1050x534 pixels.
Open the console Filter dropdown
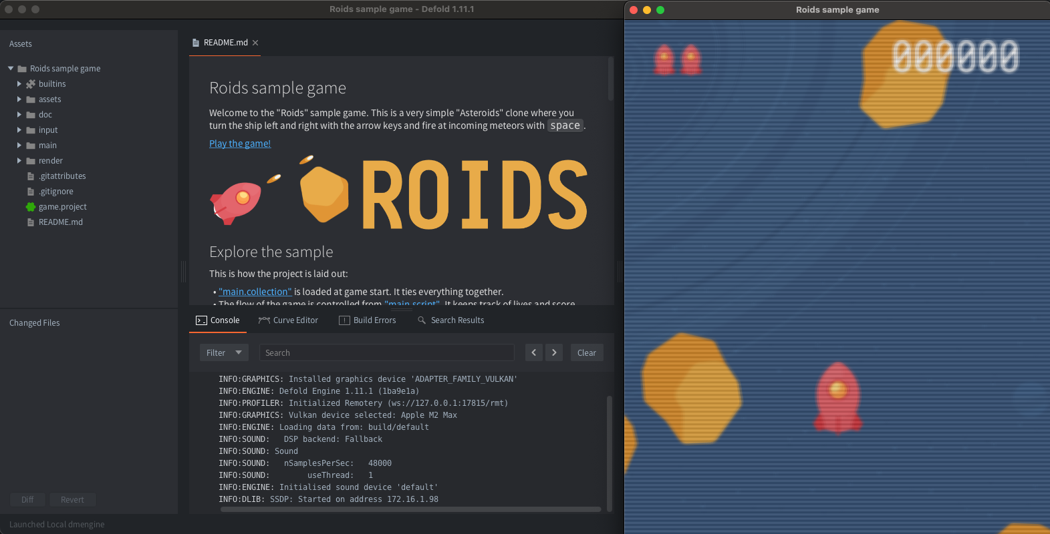pos(224,352)
